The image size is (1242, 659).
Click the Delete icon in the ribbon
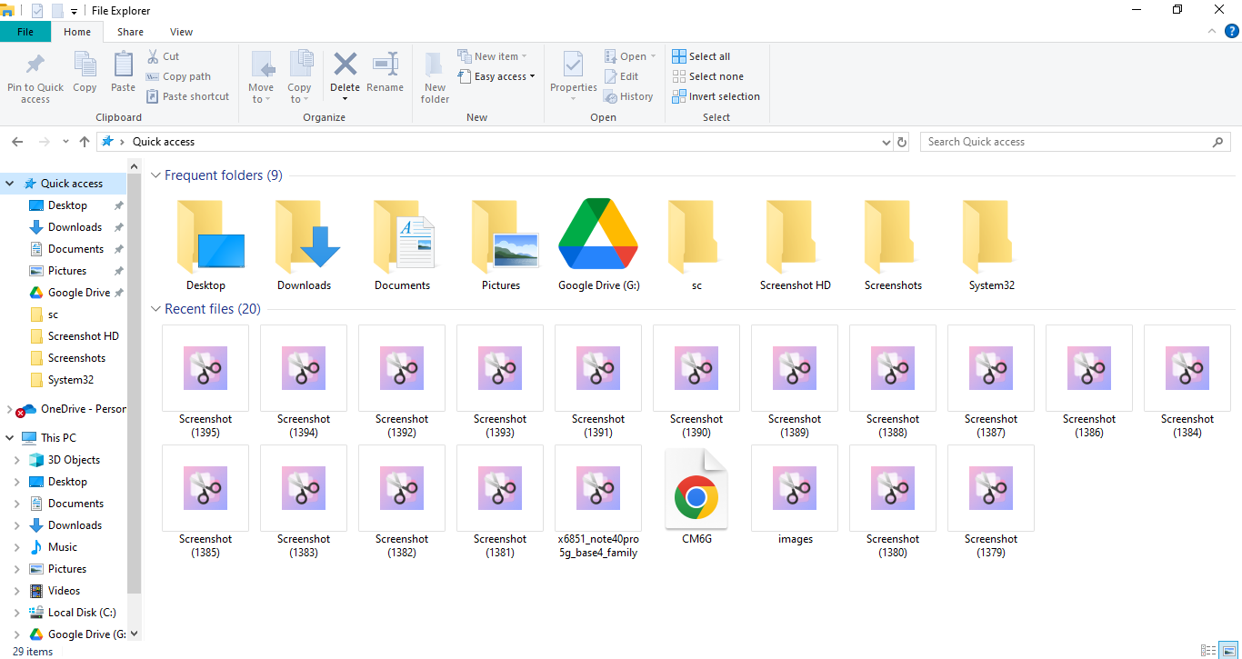345,65
